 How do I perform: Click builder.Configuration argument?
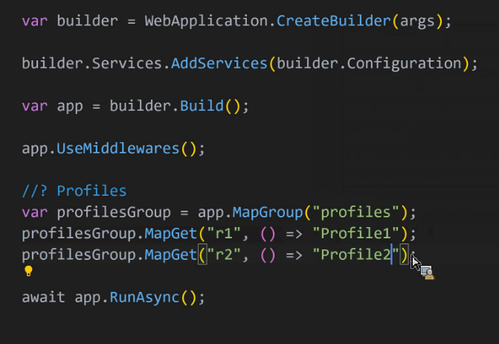click(x=369, y=64)
